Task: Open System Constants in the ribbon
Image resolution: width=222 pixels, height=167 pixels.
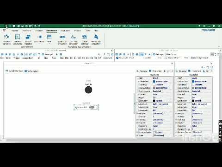Action: click(17, 39)
